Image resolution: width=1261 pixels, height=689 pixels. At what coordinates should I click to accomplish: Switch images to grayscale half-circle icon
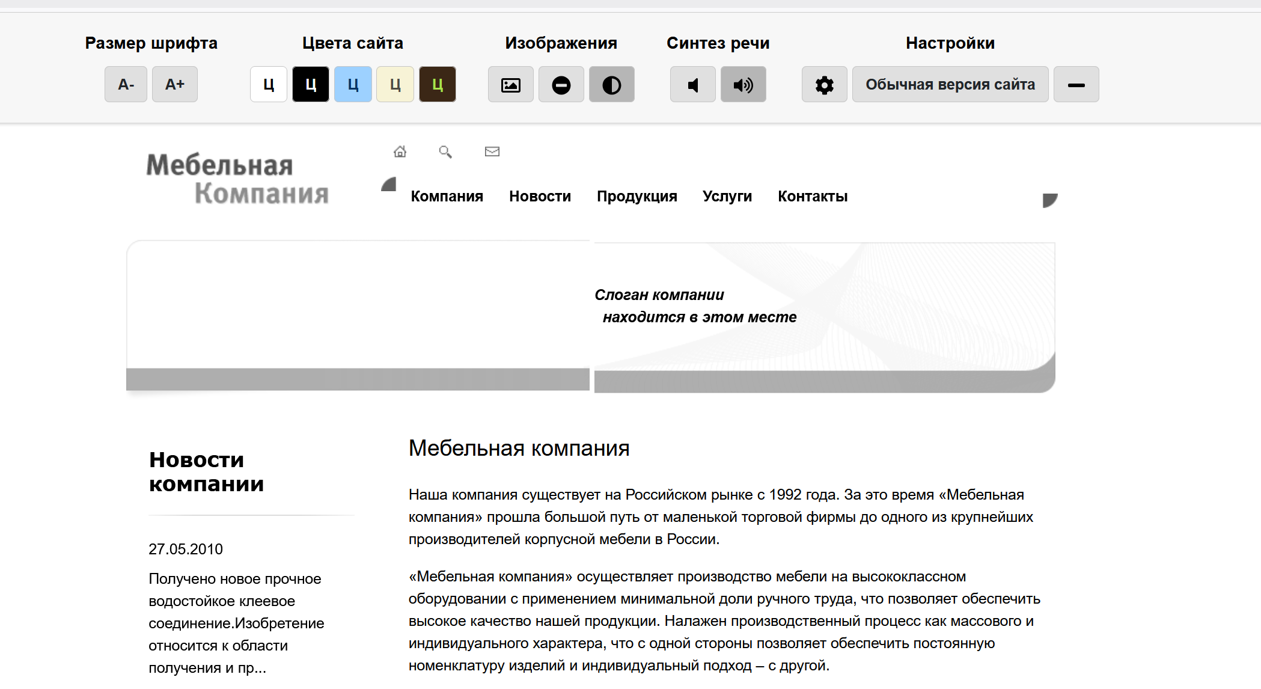(x=611, y=85)
